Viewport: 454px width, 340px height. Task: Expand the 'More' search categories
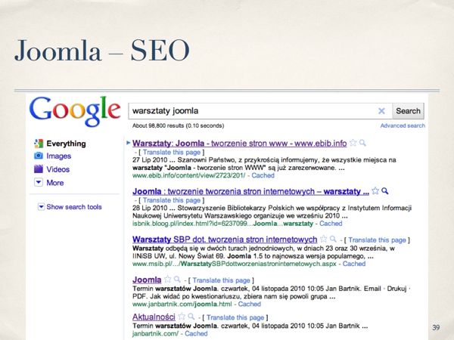coord(54,182)
